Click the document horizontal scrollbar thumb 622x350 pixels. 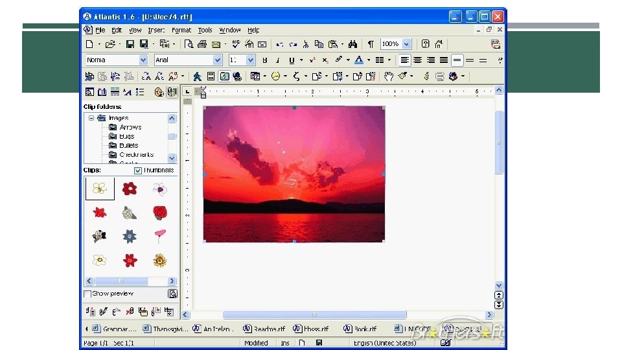click(x=315, y=315)
